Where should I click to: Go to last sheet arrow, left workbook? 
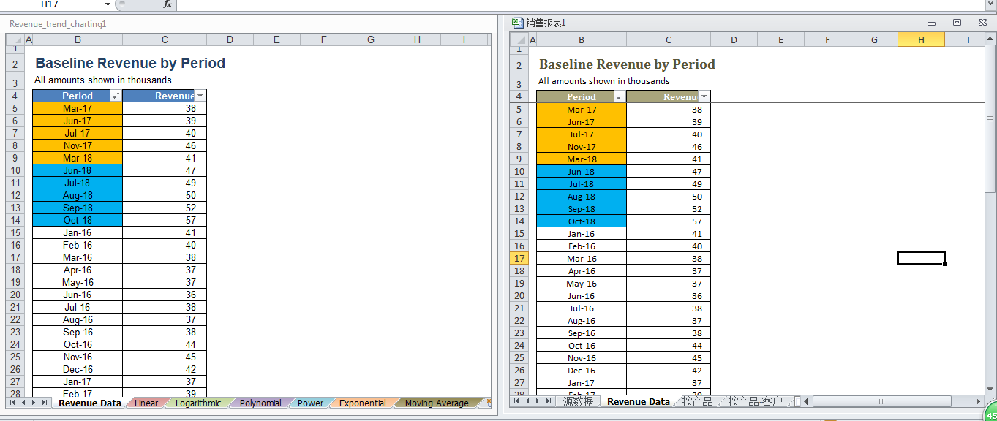coord(45,403)
